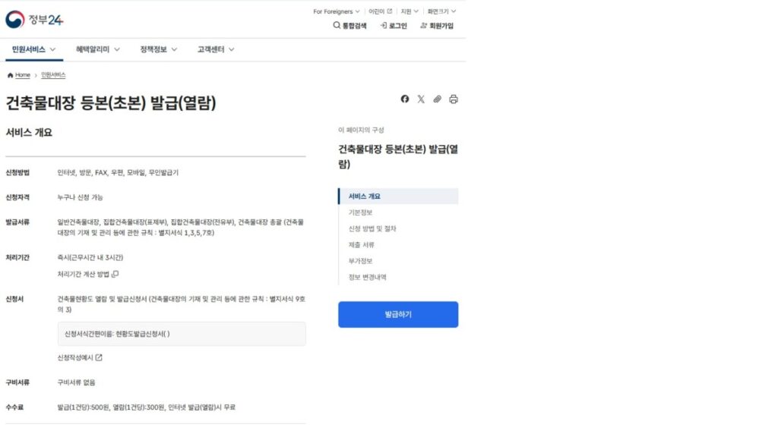Viewport: 778px width, 437px height.
Task: Jump to 신청 방법 및 절차 section
Action: [x=372, y=228]
